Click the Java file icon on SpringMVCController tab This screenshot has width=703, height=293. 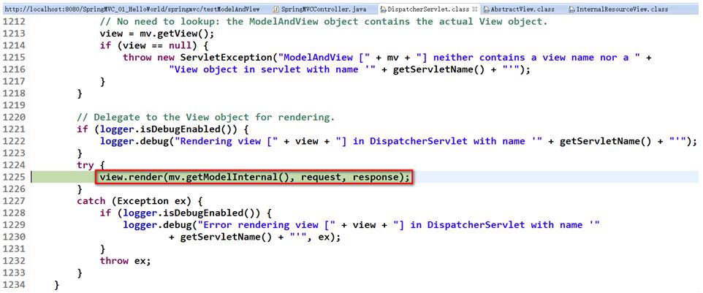pos(277,9)
